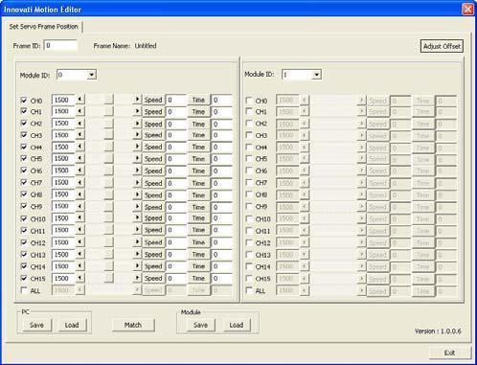Click CH12 position field showing 1500 in Module 0
Viewport: 477px width, 365px height.
point(63,242)
